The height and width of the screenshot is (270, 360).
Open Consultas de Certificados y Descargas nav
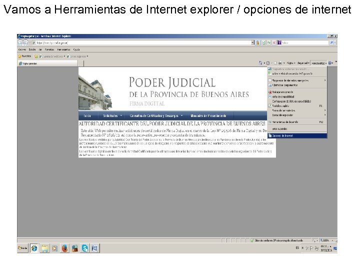(x=156, y=115)
